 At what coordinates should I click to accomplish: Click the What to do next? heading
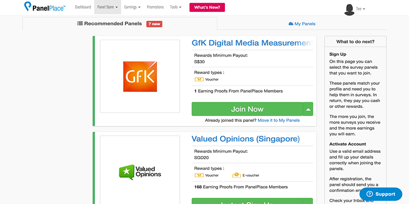point(355,42)
